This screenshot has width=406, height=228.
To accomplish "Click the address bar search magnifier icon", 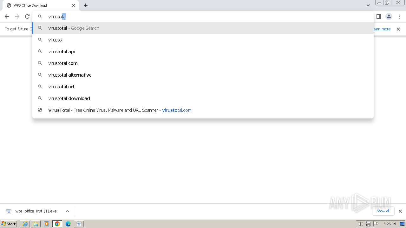I will (x=40, y=16).
